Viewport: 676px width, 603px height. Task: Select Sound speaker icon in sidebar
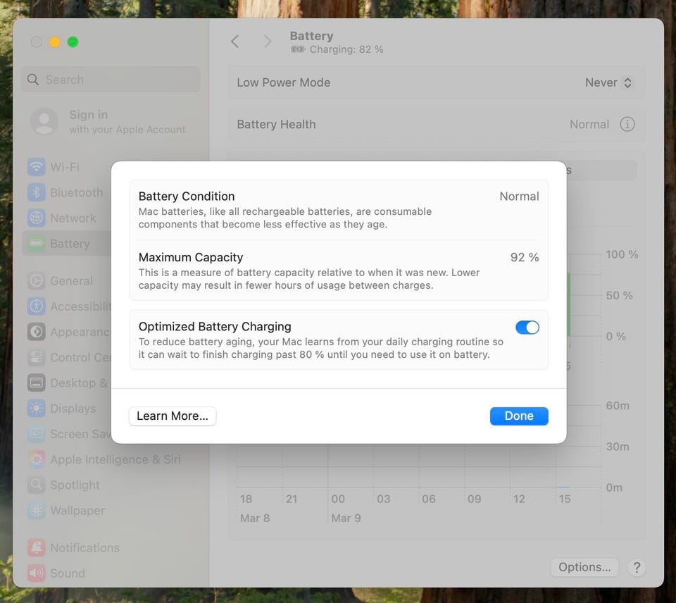click(x=36, y=573)
